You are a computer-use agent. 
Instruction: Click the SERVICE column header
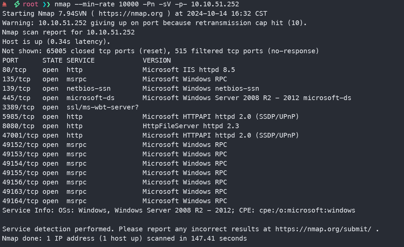click(x=81, y=61)
